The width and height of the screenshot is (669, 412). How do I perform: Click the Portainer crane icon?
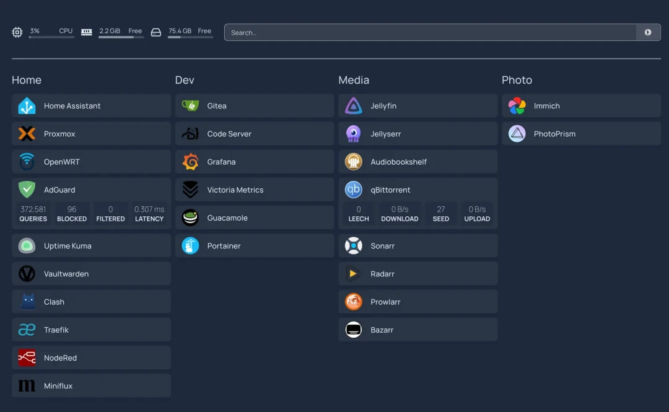[x=190, y=246]
